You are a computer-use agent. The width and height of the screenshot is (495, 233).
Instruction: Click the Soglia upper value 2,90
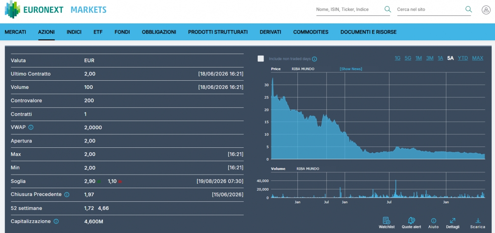click(x=90, y=181)
